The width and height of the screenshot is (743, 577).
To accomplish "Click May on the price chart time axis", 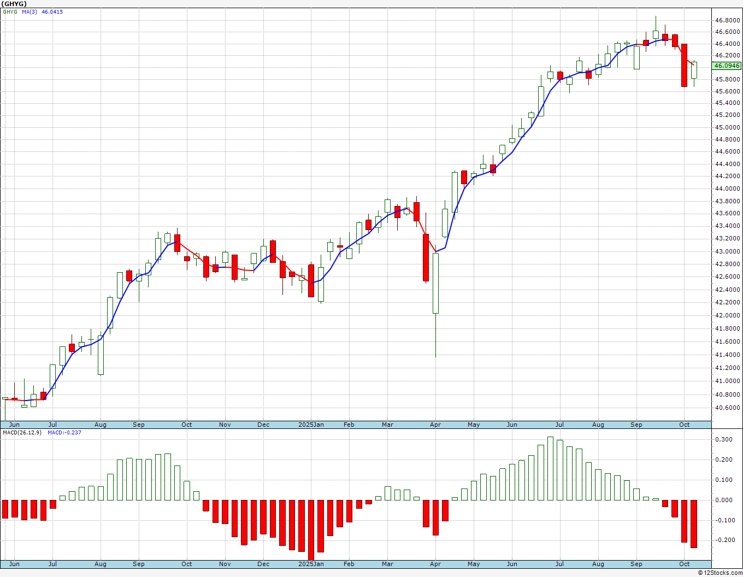I will [x=474, y=425].
